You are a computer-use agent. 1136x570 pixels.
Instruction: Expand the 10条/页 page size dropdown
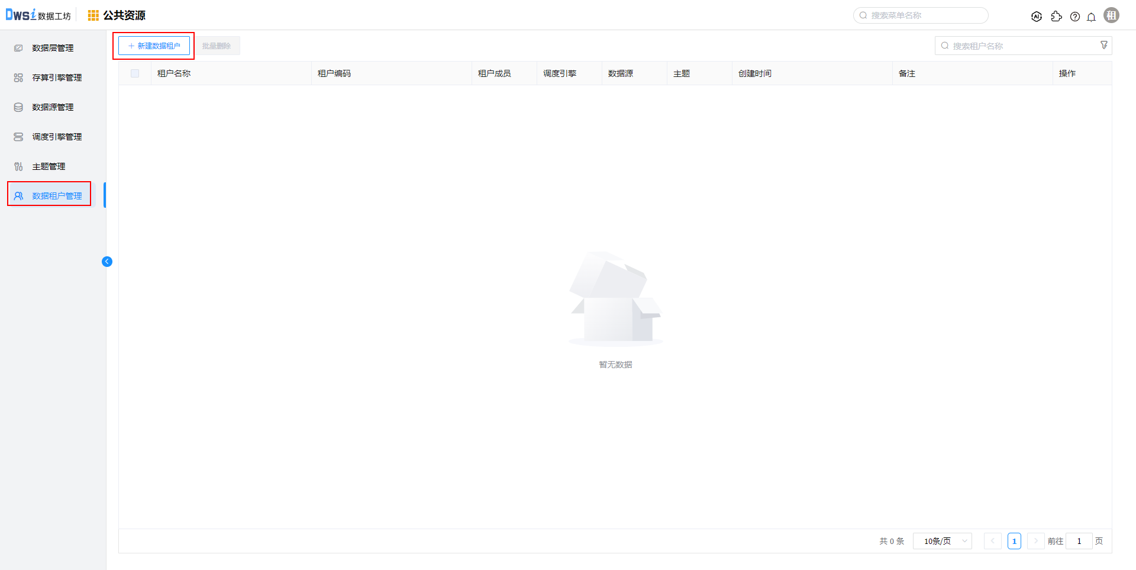pos(942,541)
